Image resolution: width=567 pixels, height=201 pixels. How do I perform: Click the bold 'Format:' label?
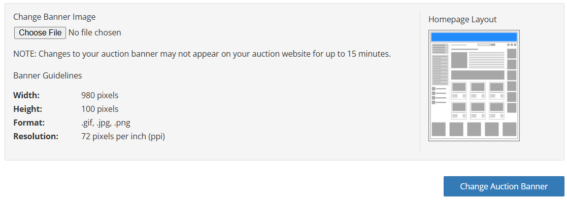(x=29, y=123)
